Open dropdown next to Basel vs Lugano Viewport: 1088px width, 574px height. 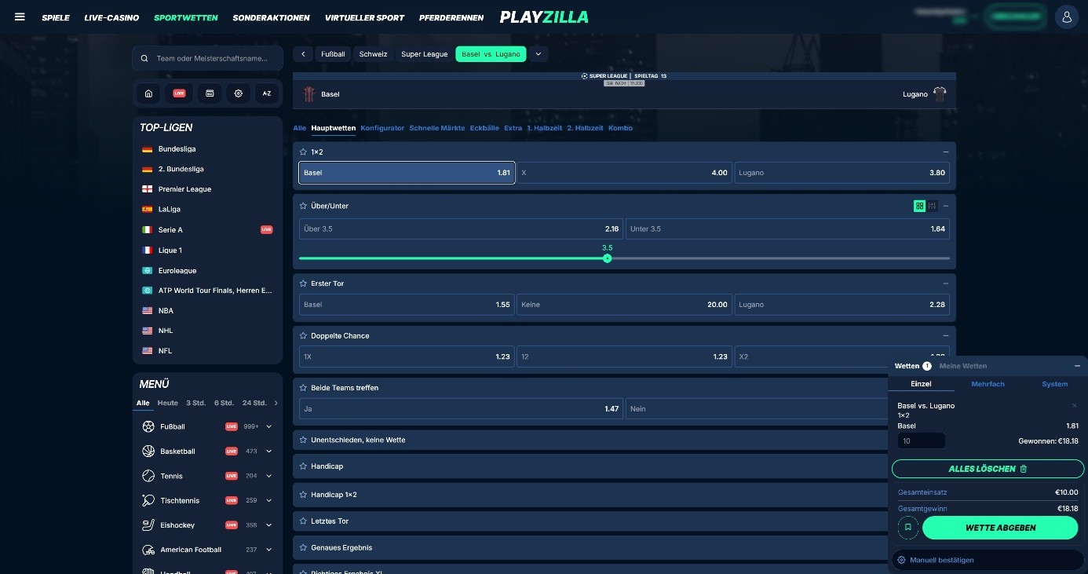click(538, 54)
